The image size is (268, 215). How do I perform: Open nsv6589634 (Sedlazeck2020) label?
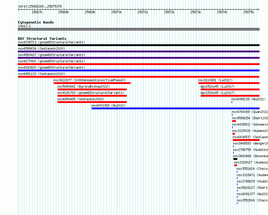click(x=42, y=48)
